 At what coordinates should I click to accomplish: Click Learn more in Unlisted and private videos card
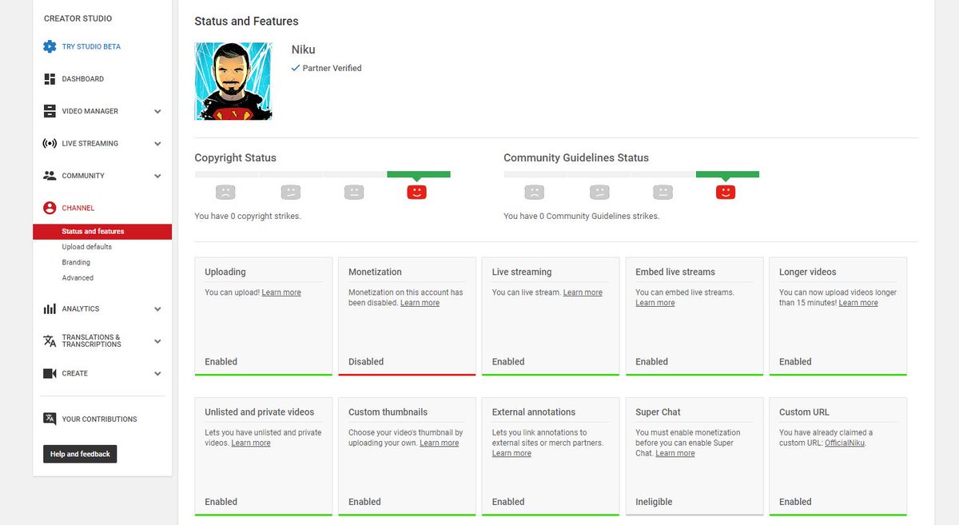(251, 443)
